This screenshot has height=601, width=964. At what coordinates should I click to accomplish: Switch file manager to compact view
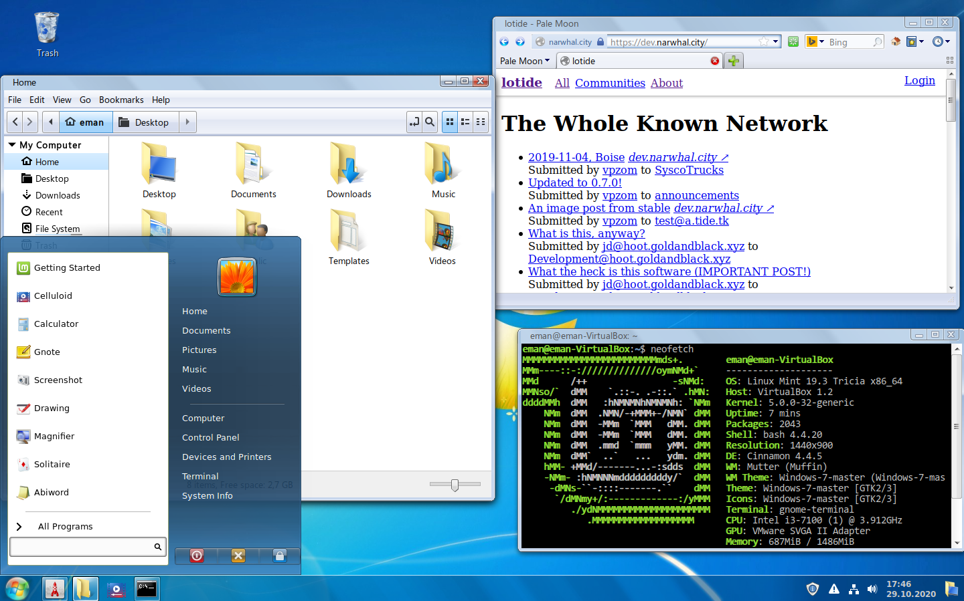coord(481,122)
